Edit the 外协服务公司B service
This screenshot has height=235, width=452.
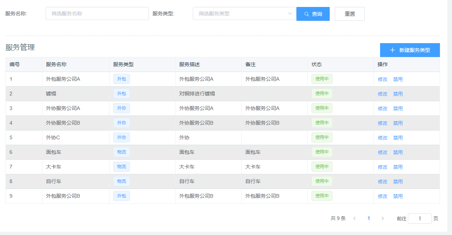click(383, 123)
